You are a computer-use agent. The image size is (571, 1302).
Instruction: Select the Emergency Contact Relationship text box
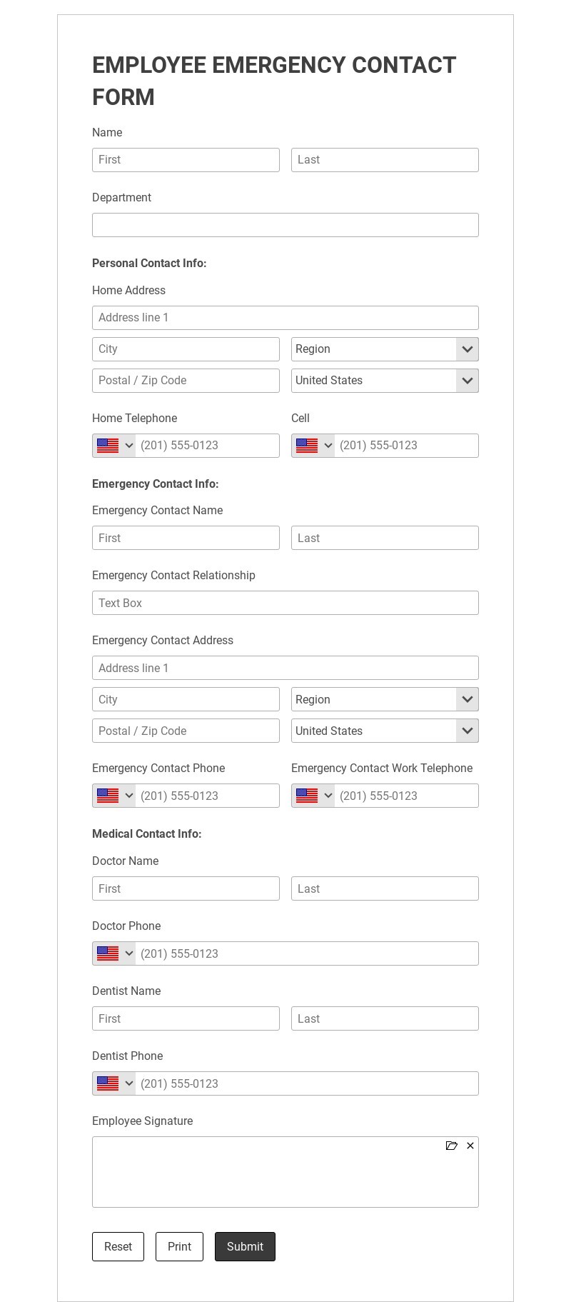285,603
